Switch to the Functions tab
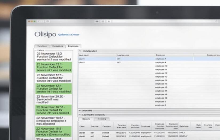Viewport: 220px width, 140px height. point(42,46)
